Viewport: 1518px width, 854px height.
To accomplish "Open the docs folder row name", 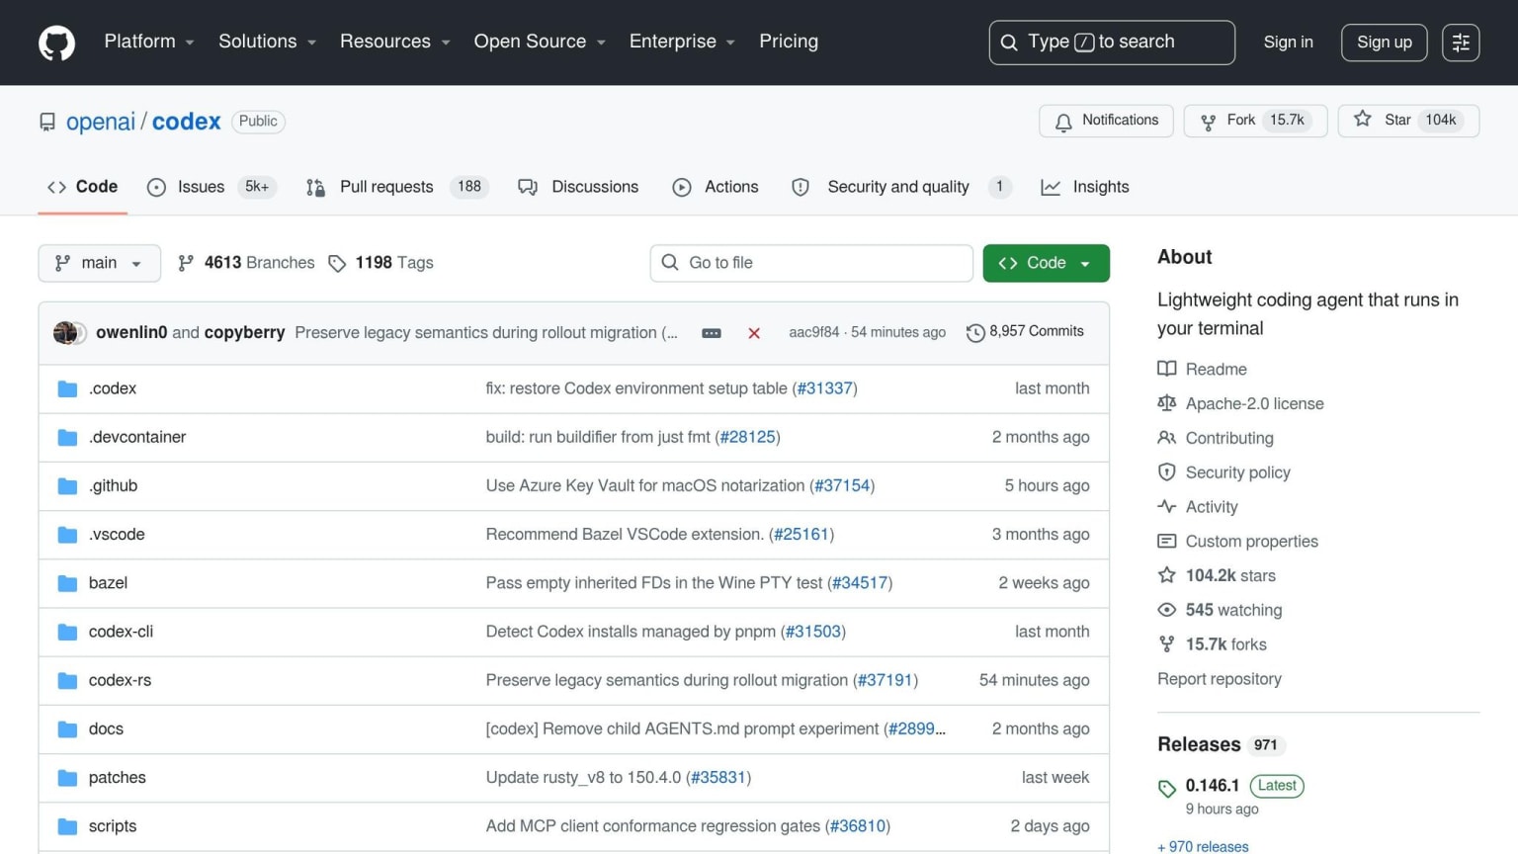I will click(x=106, y=729).
